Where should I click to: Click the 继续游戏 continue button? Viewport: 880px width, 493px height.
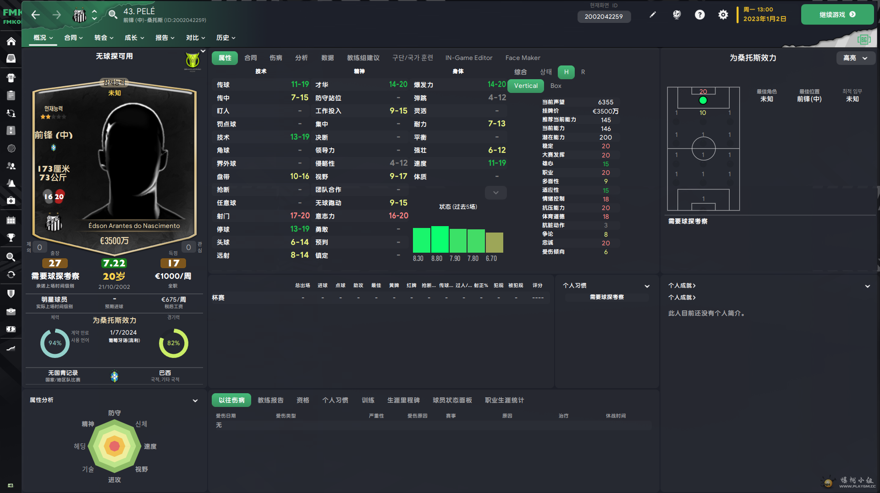pyautogui.click(x=837, y=15)
